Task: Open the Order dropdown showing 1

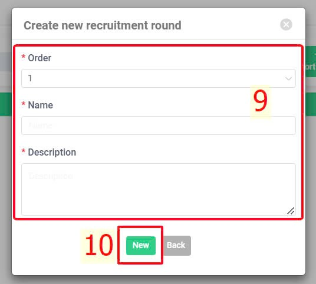Action: pyautogui.click(x=159, y=78)
